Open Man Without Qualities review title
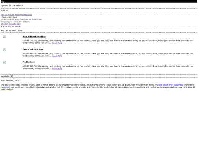This screenshot has width=198, height=148. click(34, 37)
